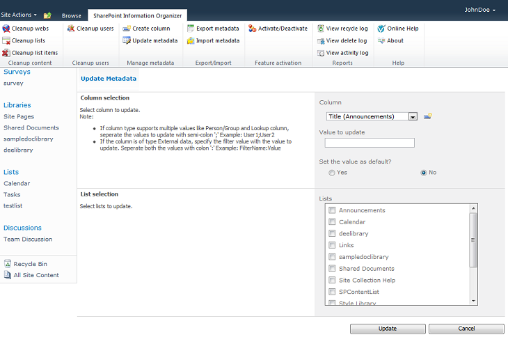Click the column icon beside Column dropdown
The height and width of the screenshot is (337, 508).
coord(428,116)
